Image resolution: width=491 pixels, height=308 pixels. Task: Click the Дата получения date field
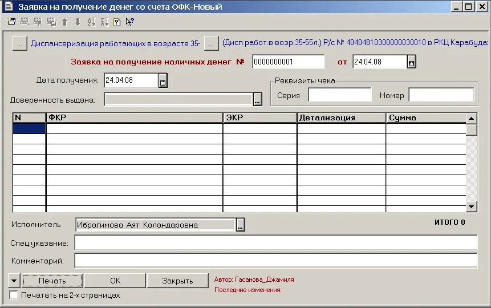point(131,80)
